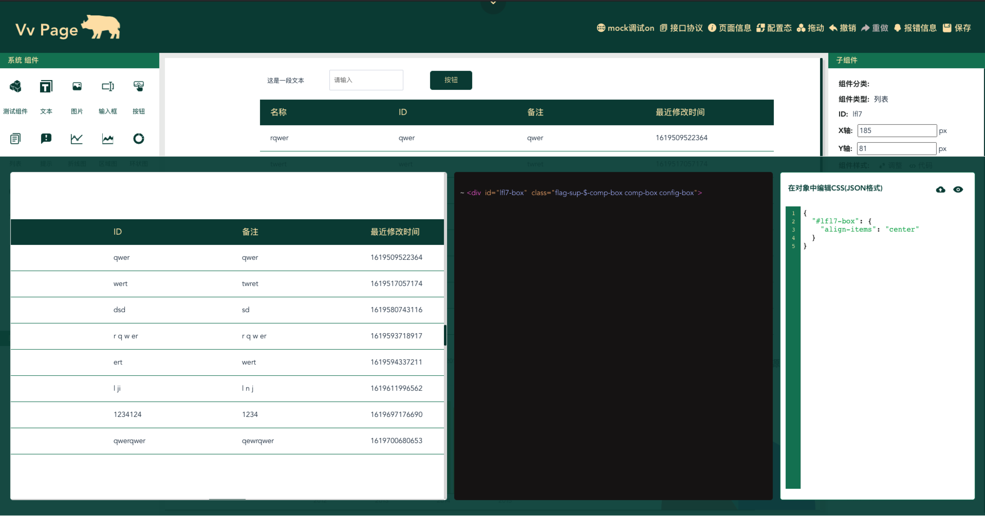Select the ring chart component icon
This screenshot has height=516, width=985.
coord(138,138)
